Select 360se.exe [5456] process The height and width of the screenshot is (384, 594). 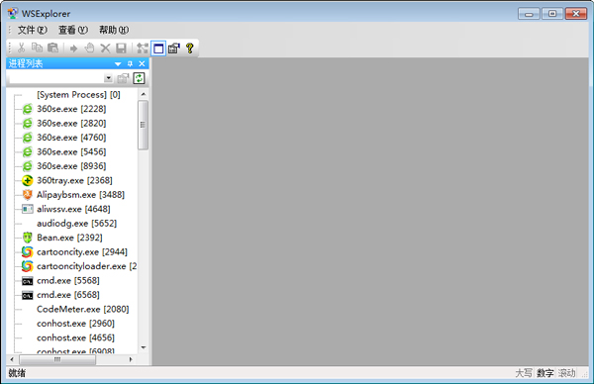(71, 151)
